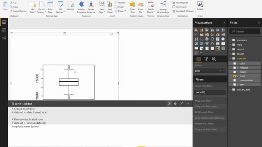
Task: Select the Gauge visualization
Action: [x=212, y=44]
